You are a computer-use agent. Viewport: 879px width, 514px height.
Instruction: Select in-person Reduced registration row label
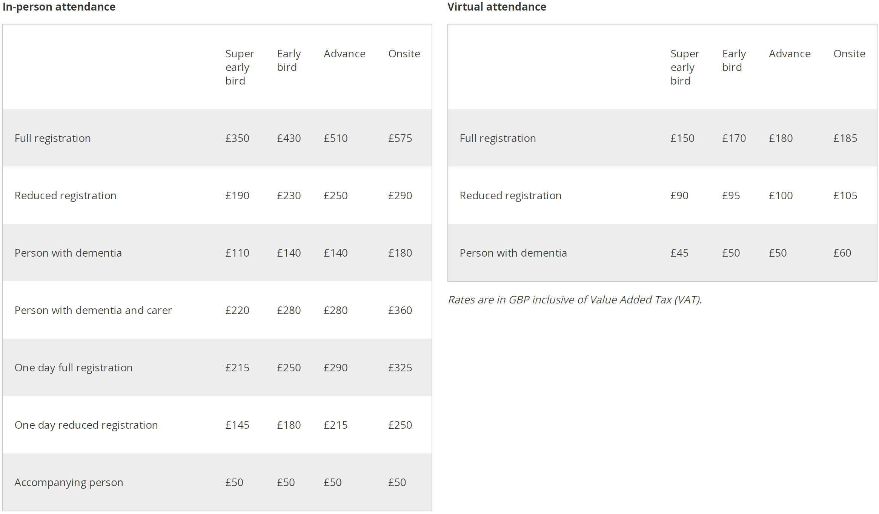(x=65, y=195)
